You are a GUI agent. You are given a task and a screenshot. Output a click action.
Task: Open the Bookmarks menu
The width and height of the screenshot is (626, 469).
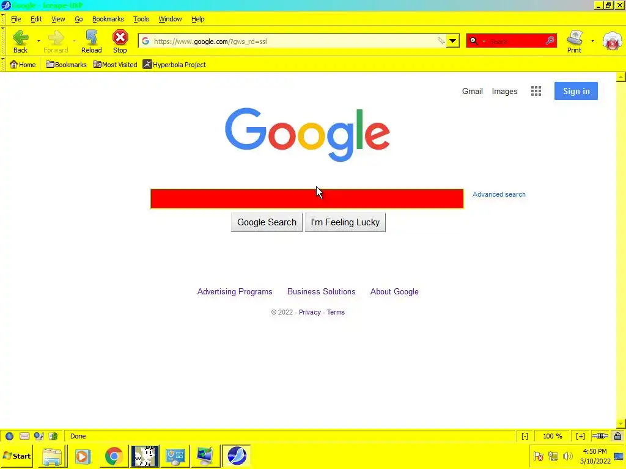click(108, 19)
